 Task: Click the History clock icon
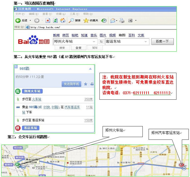[104, 21]
